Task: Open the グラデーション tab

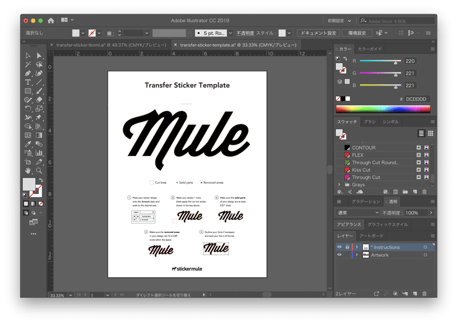Action: click(x=366, y=201)
